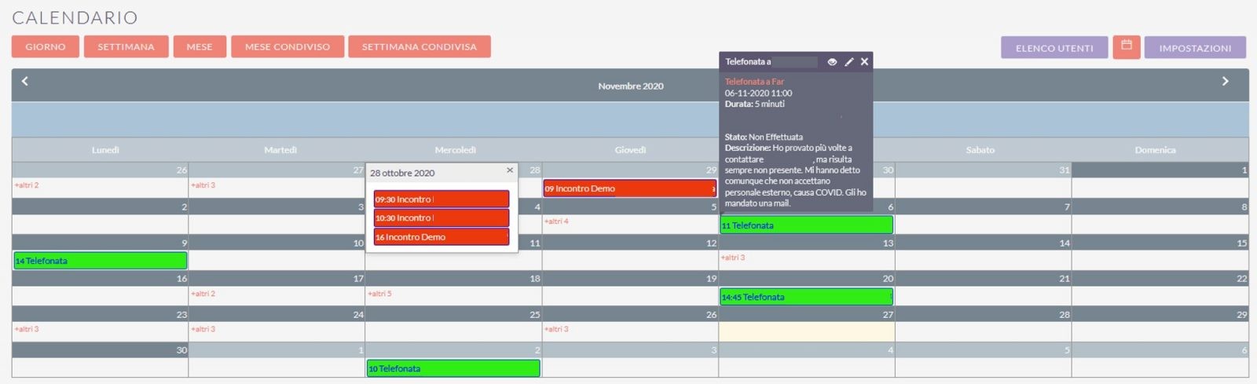Select day number 8
Image resolution: width=1257 pixels, height=384 pixels.
click(1244, 207)
